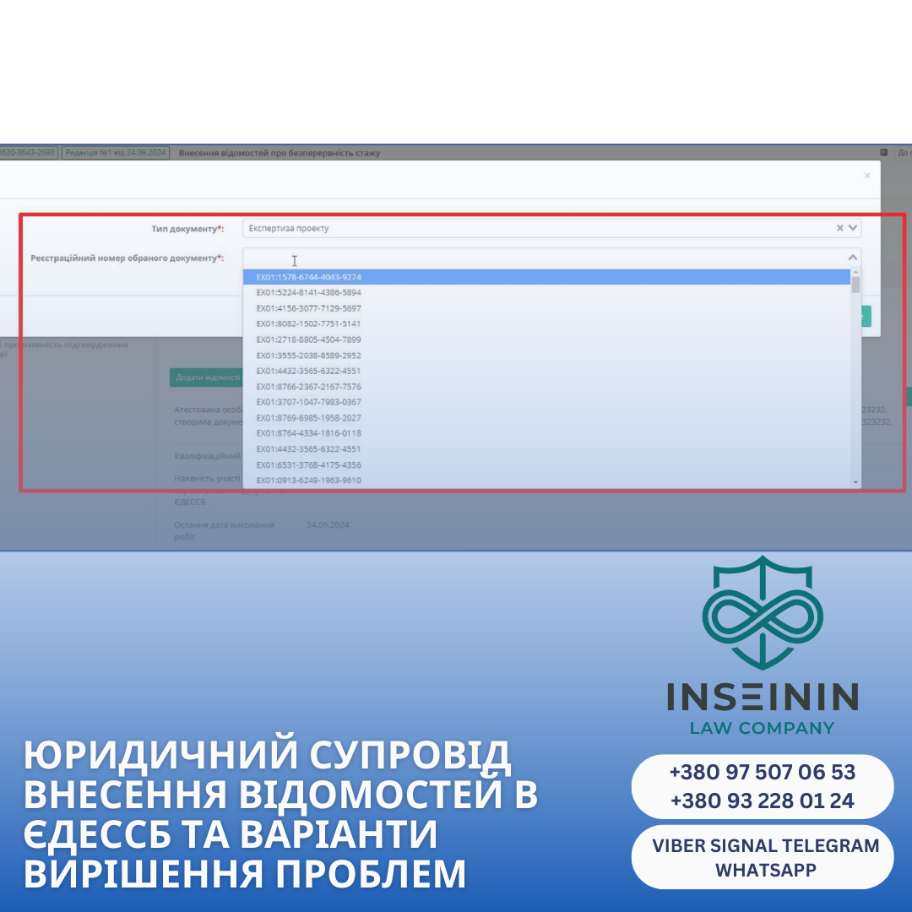Screen dimensions: 912x912
Task: Click the list scrollbar down arrow
Action: point(855,482)
